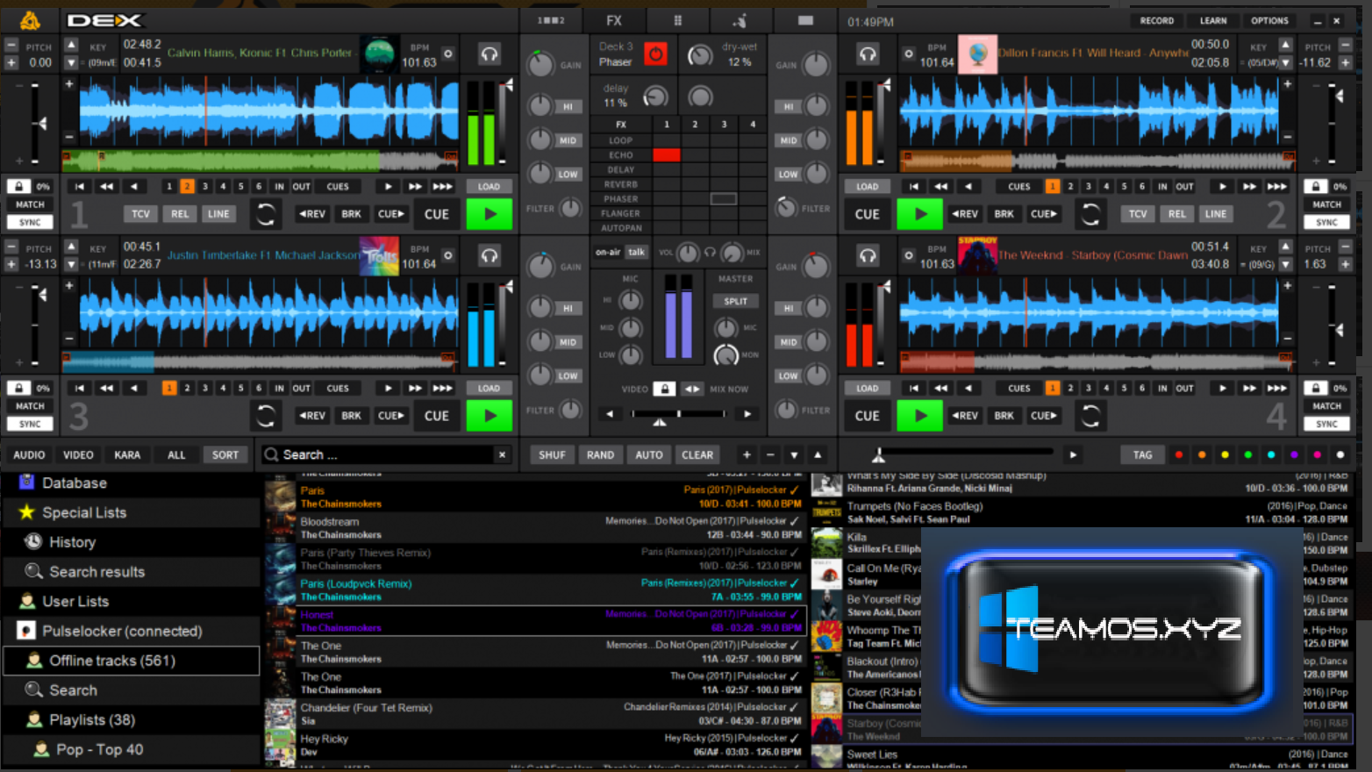Click the CLEAR playlist button
Image resolution: width=1372 pixels, height=772 pixels.
[x=697, y=455]
